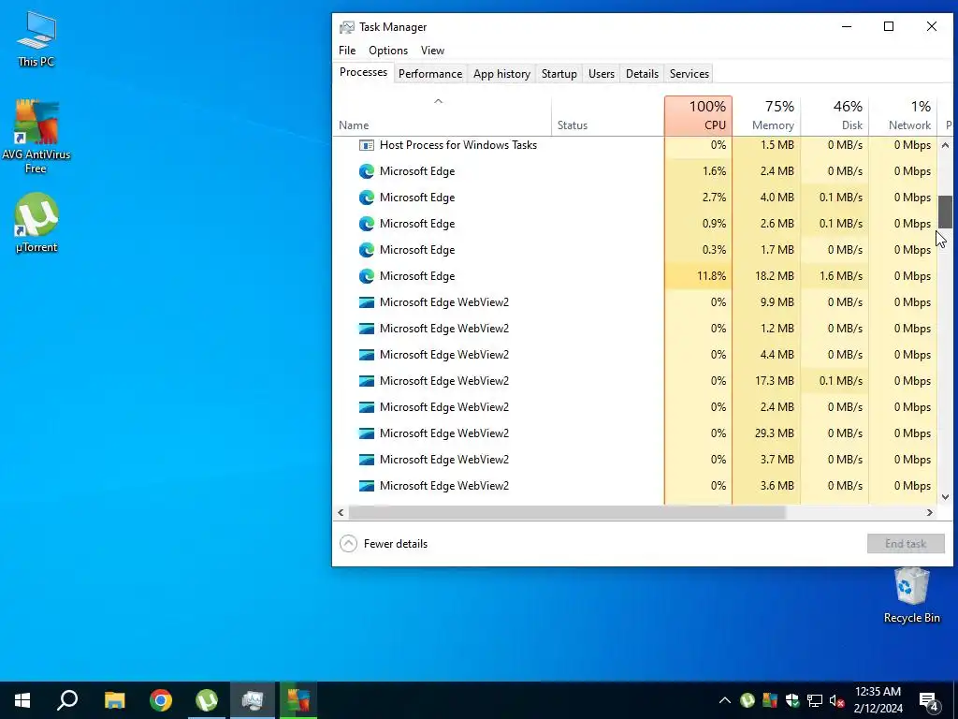Click the scroll up arrow

(945, 145)
